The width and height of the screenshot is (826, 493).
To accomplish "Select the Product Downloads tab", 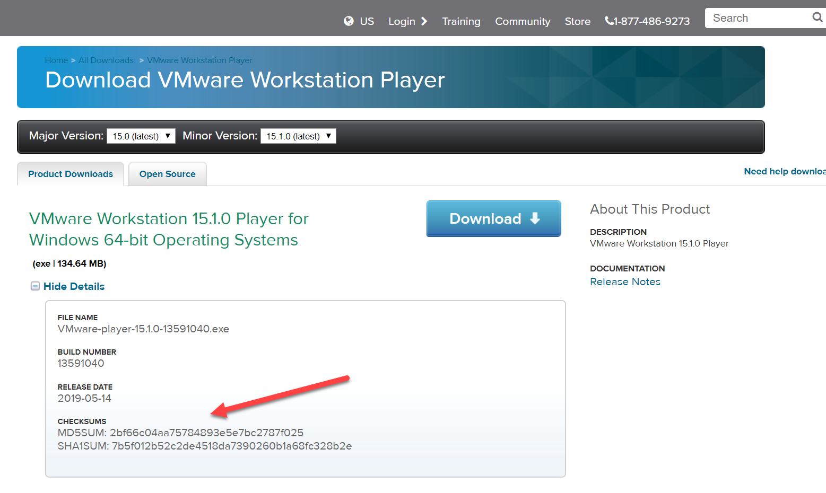I will tap(71, 174).
